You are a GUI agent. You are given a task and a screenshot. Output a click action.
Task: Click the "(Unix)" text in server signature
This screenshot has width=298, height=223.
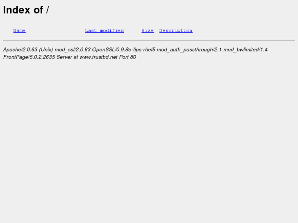pos(46,50)
